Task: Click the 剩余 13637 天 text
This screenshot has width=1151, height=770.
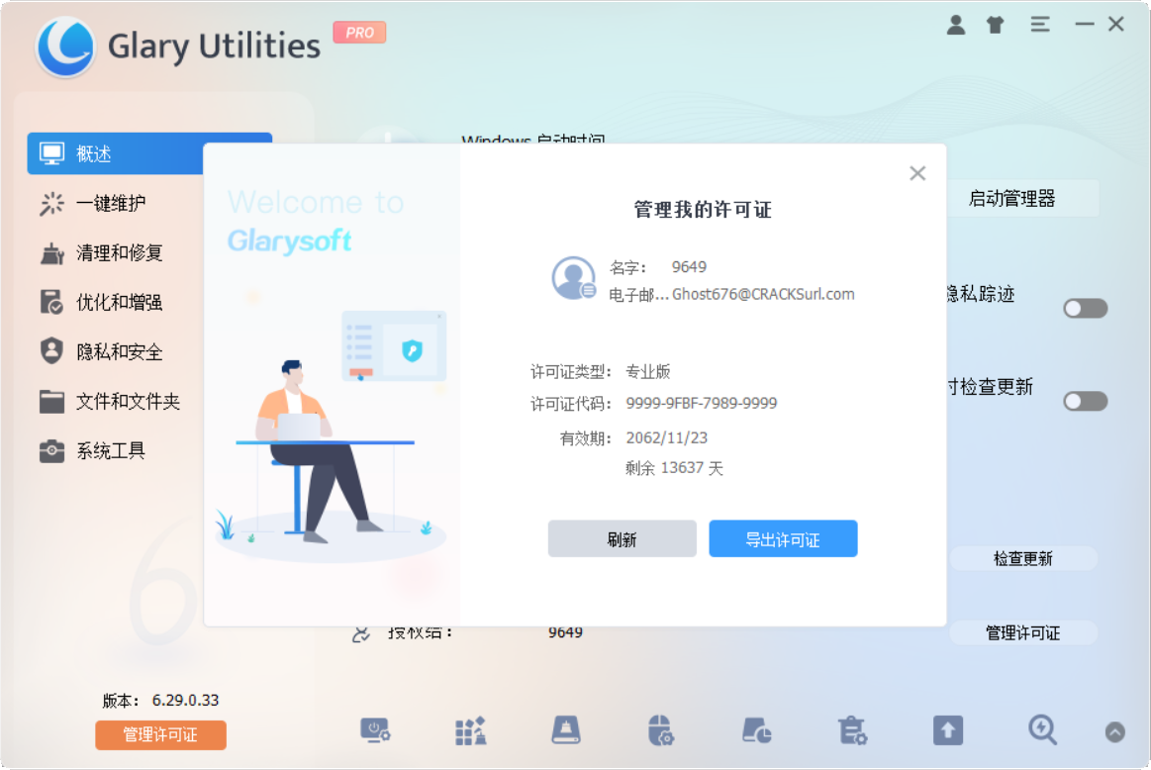Action: point(675,468)
